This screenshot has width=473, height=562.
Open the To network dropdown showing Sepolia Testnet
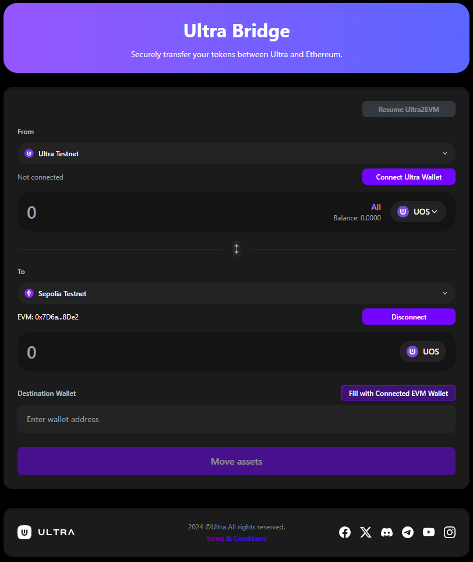point(236,293)
